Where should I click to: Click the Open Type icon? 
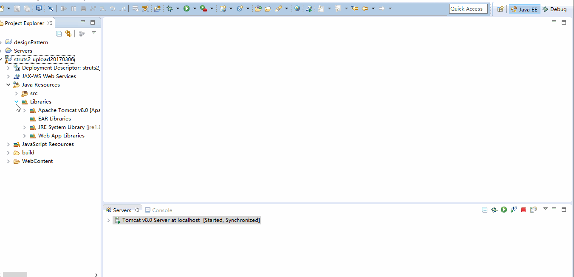tap(258, 8)
